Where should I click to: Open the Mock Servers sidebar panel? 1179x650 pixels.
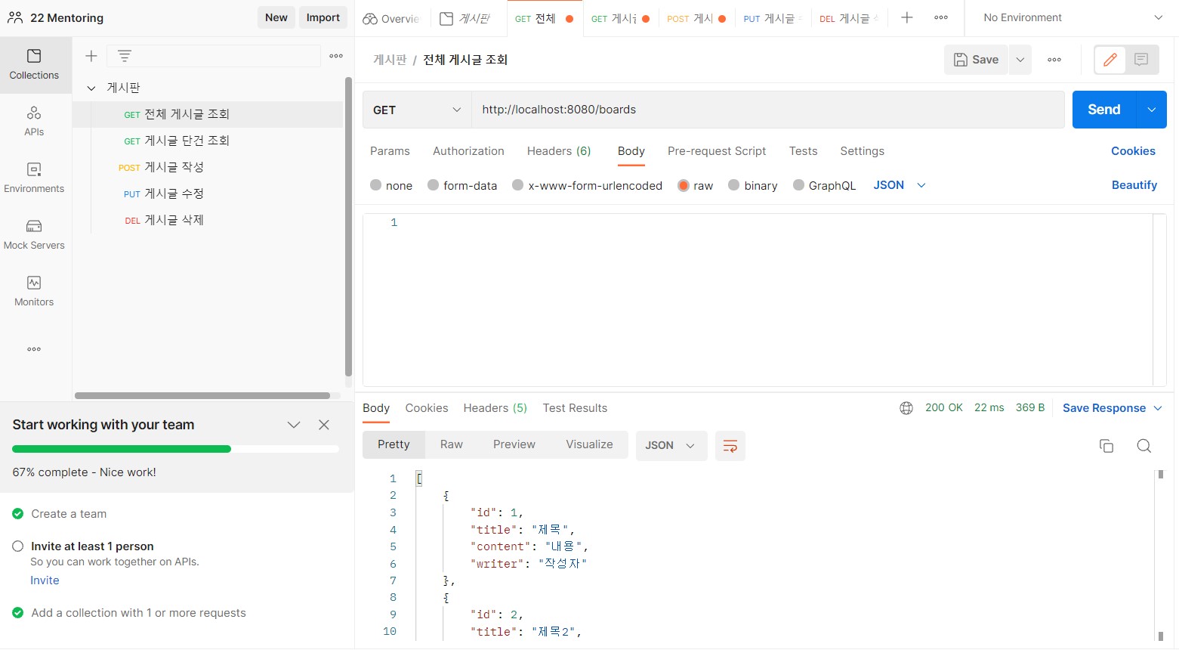coord(34,235)
